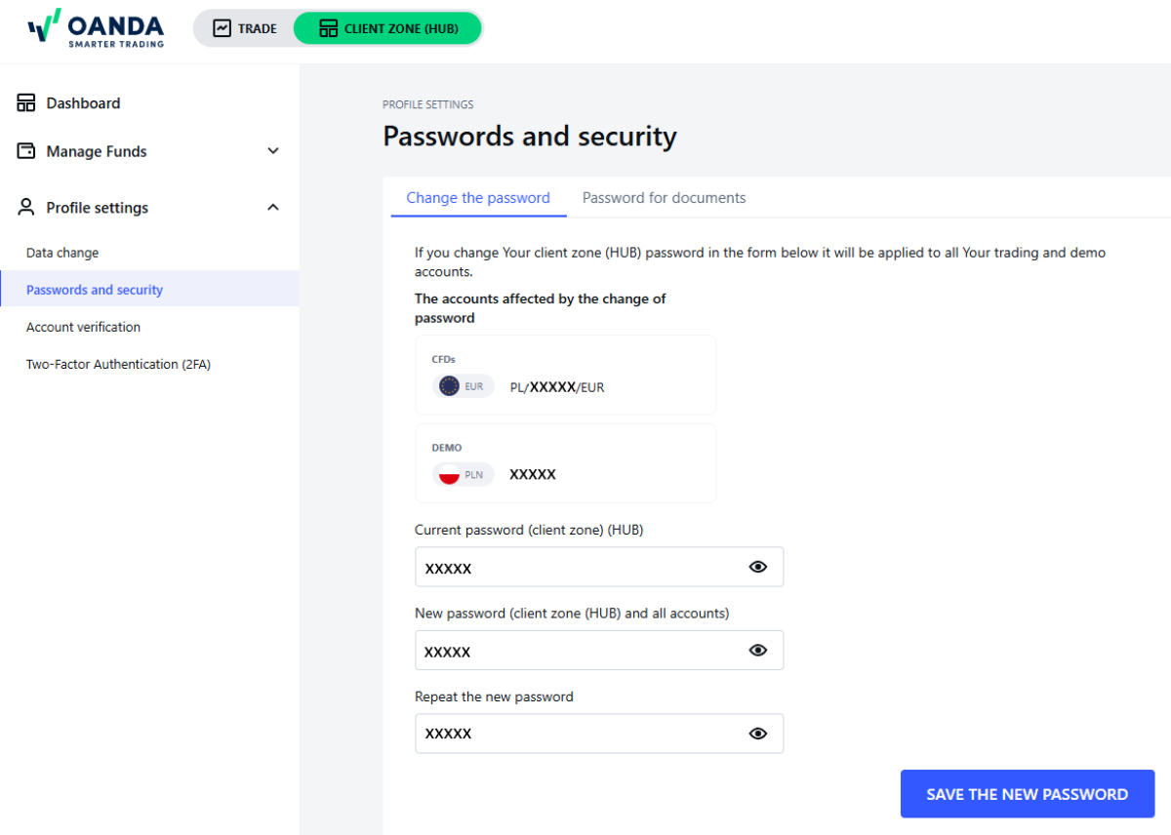The height and width of the screenshot is (835, 1171).
Task: Unhide the repeated password via eye toggle
Action: click(x=758, y=733)
